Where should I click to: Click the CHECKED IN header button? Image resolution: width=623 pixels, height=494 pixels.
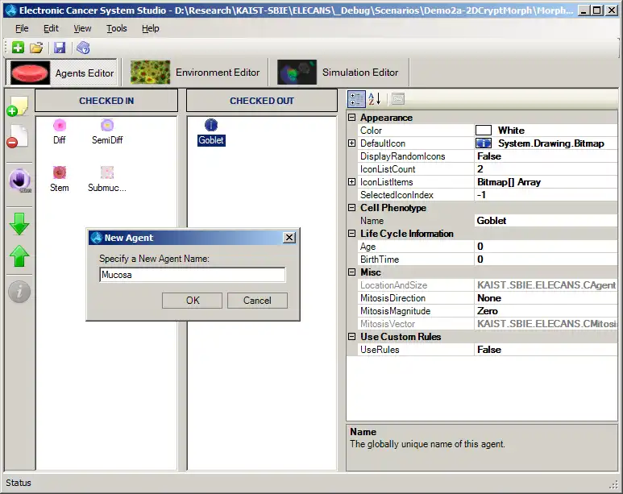coord(106,101)
